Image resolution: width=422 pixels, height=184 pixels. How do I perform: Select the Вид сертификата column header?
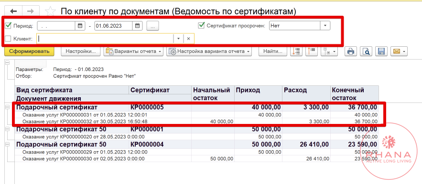[x=72, y=90]
